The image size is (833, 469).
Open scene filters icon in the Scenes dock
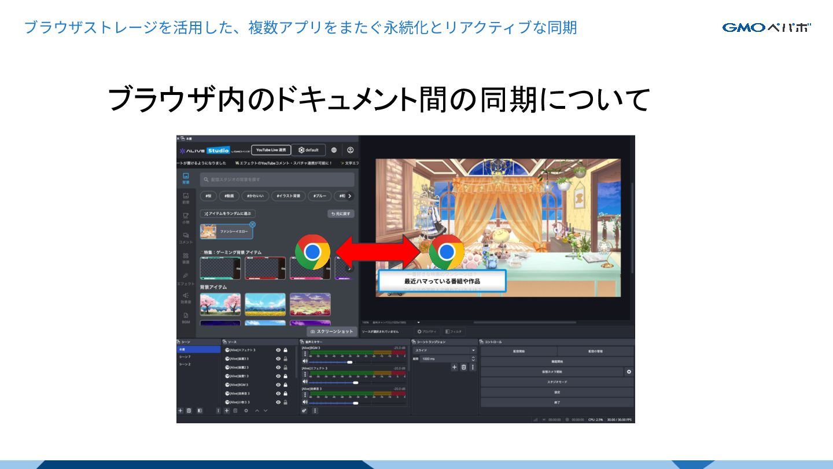200,411
